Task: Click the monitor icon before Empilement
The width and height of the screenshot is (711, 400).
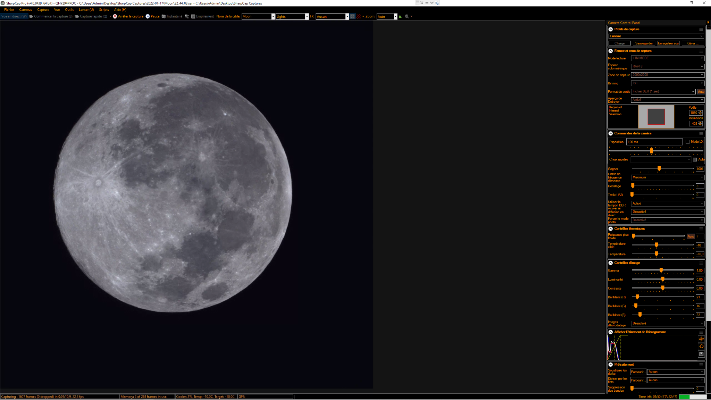Action: [187, 16]
